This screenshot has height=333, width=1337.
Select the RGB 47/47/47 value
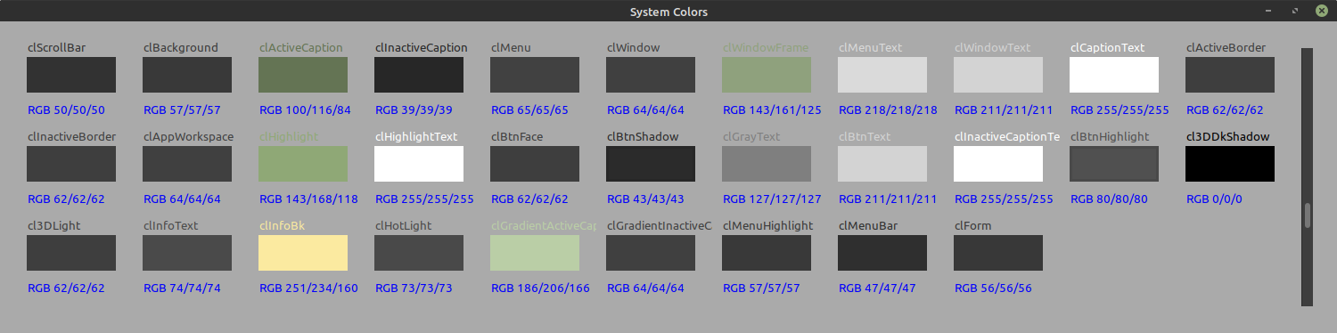click(x=878, y=288)
